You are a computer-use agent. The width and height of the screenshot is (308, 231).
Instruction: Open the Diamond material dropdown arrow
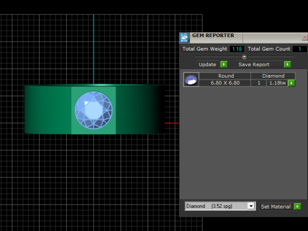(x=251, y=206)
